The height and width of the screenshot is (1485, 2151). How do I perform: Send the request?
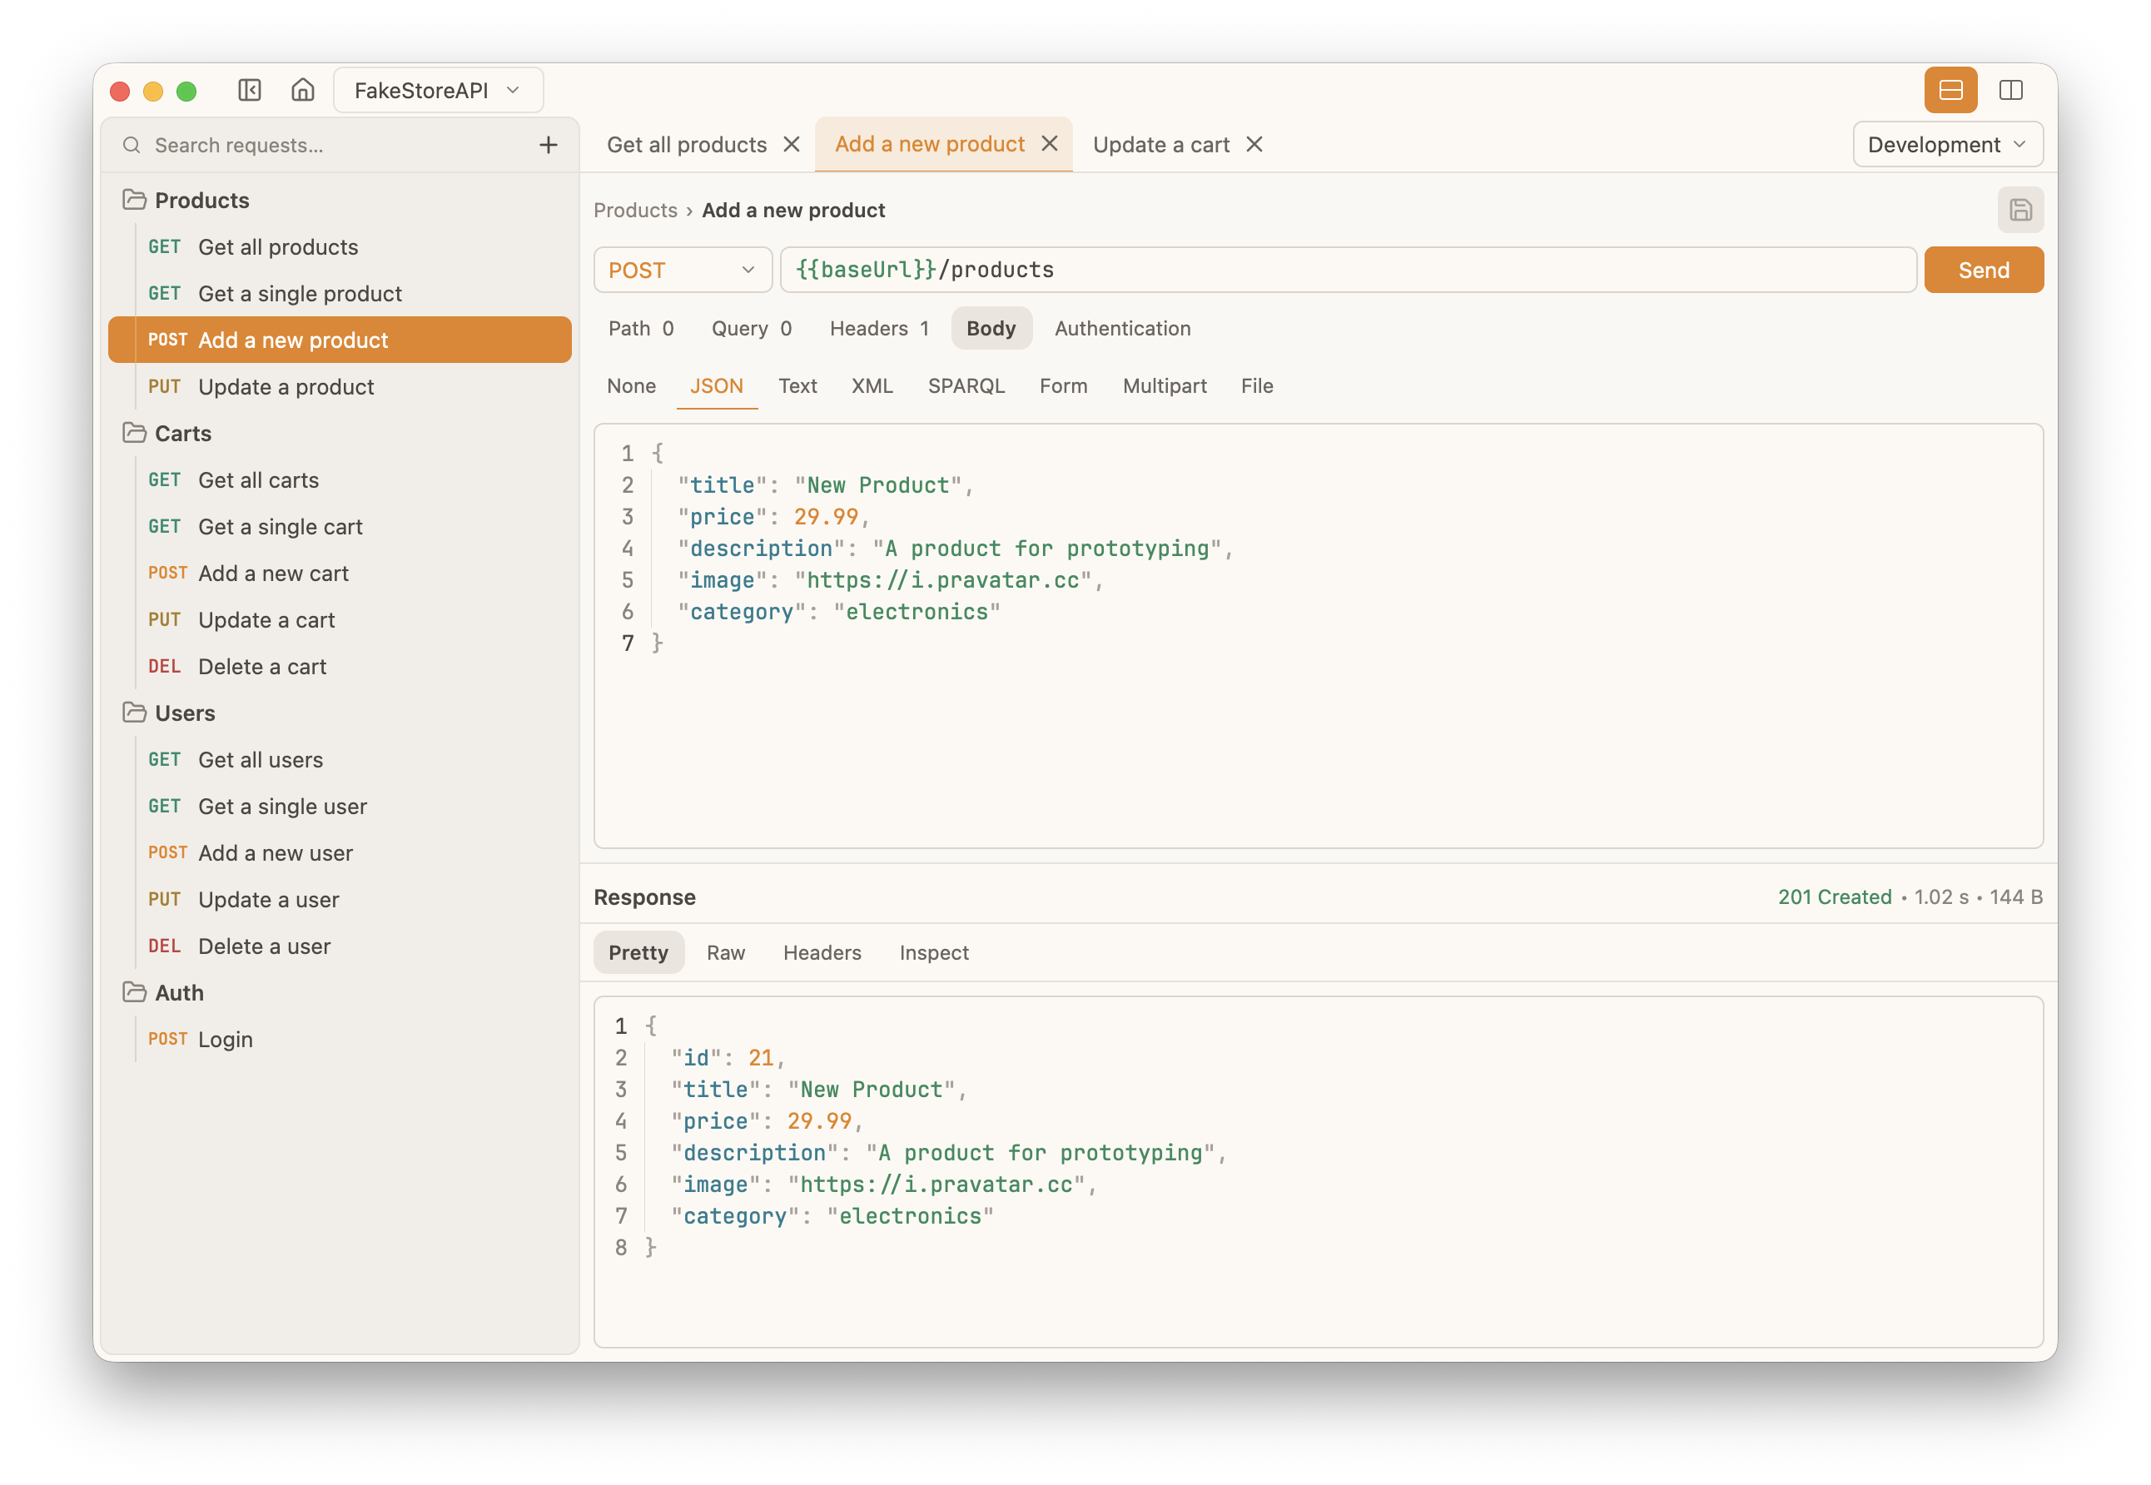point(1984,270)
